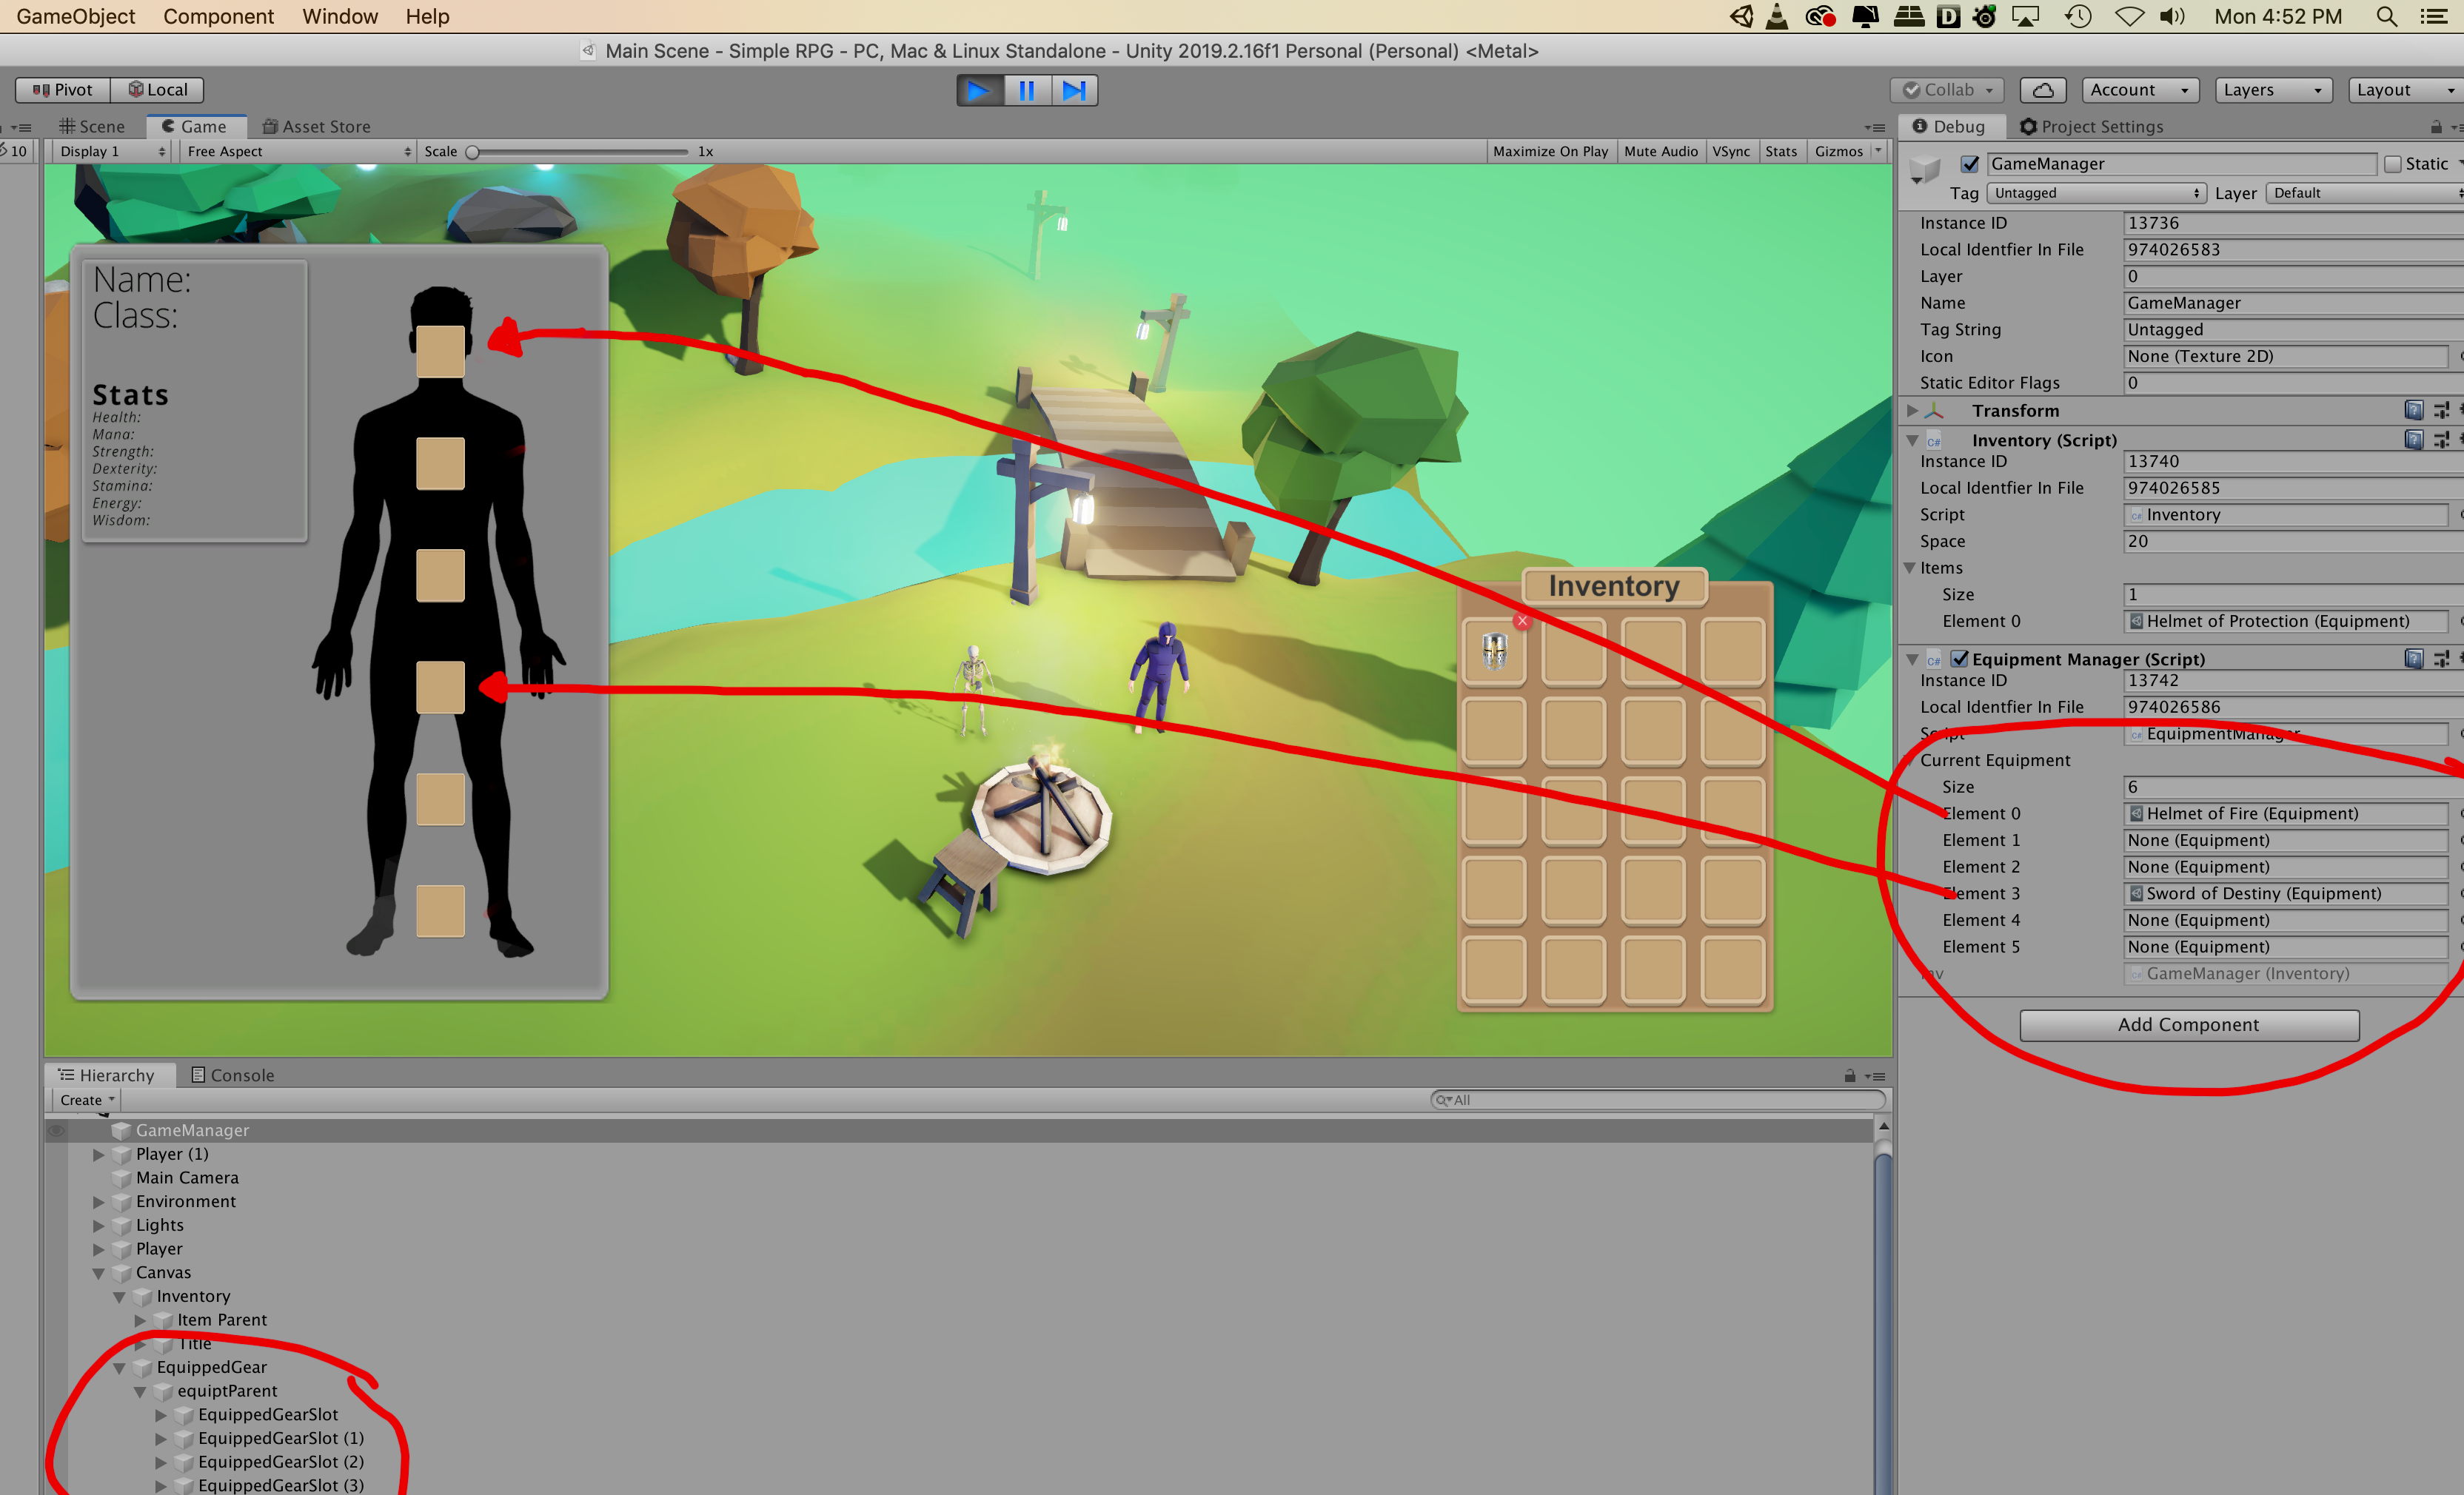Select the Scene tab
This screenshot has width=2464, height=1495.
click(x=95, y=125)
